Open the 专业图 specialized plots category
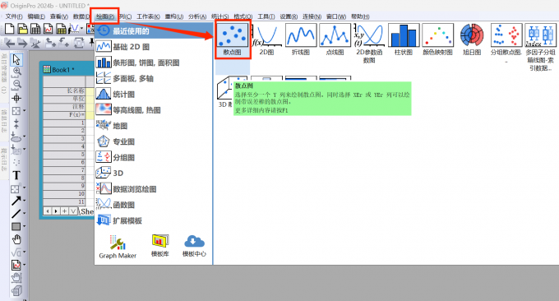Screen dimensions: 559x301 pyautogui.click(x=154, y=141)
